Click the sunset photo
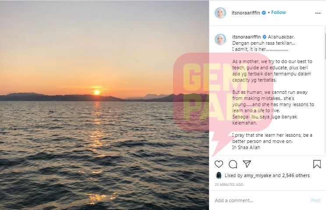 click(x=104, y=105)
